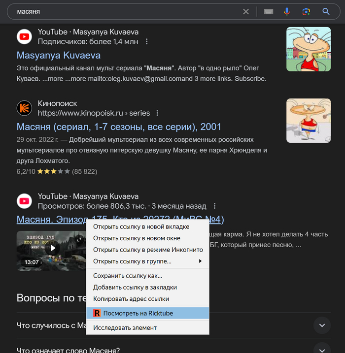Click the 'Что означает слово Масяня?' question text
Viewport: 345px width, 353px height.
69,350
